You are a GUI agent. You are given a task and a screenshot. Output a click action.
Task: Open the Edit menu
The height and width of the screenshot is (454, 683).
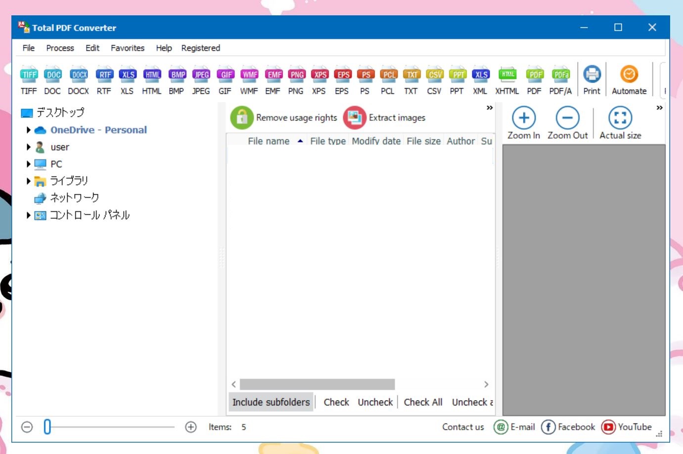pyautogui.click(x=92, y=48)
